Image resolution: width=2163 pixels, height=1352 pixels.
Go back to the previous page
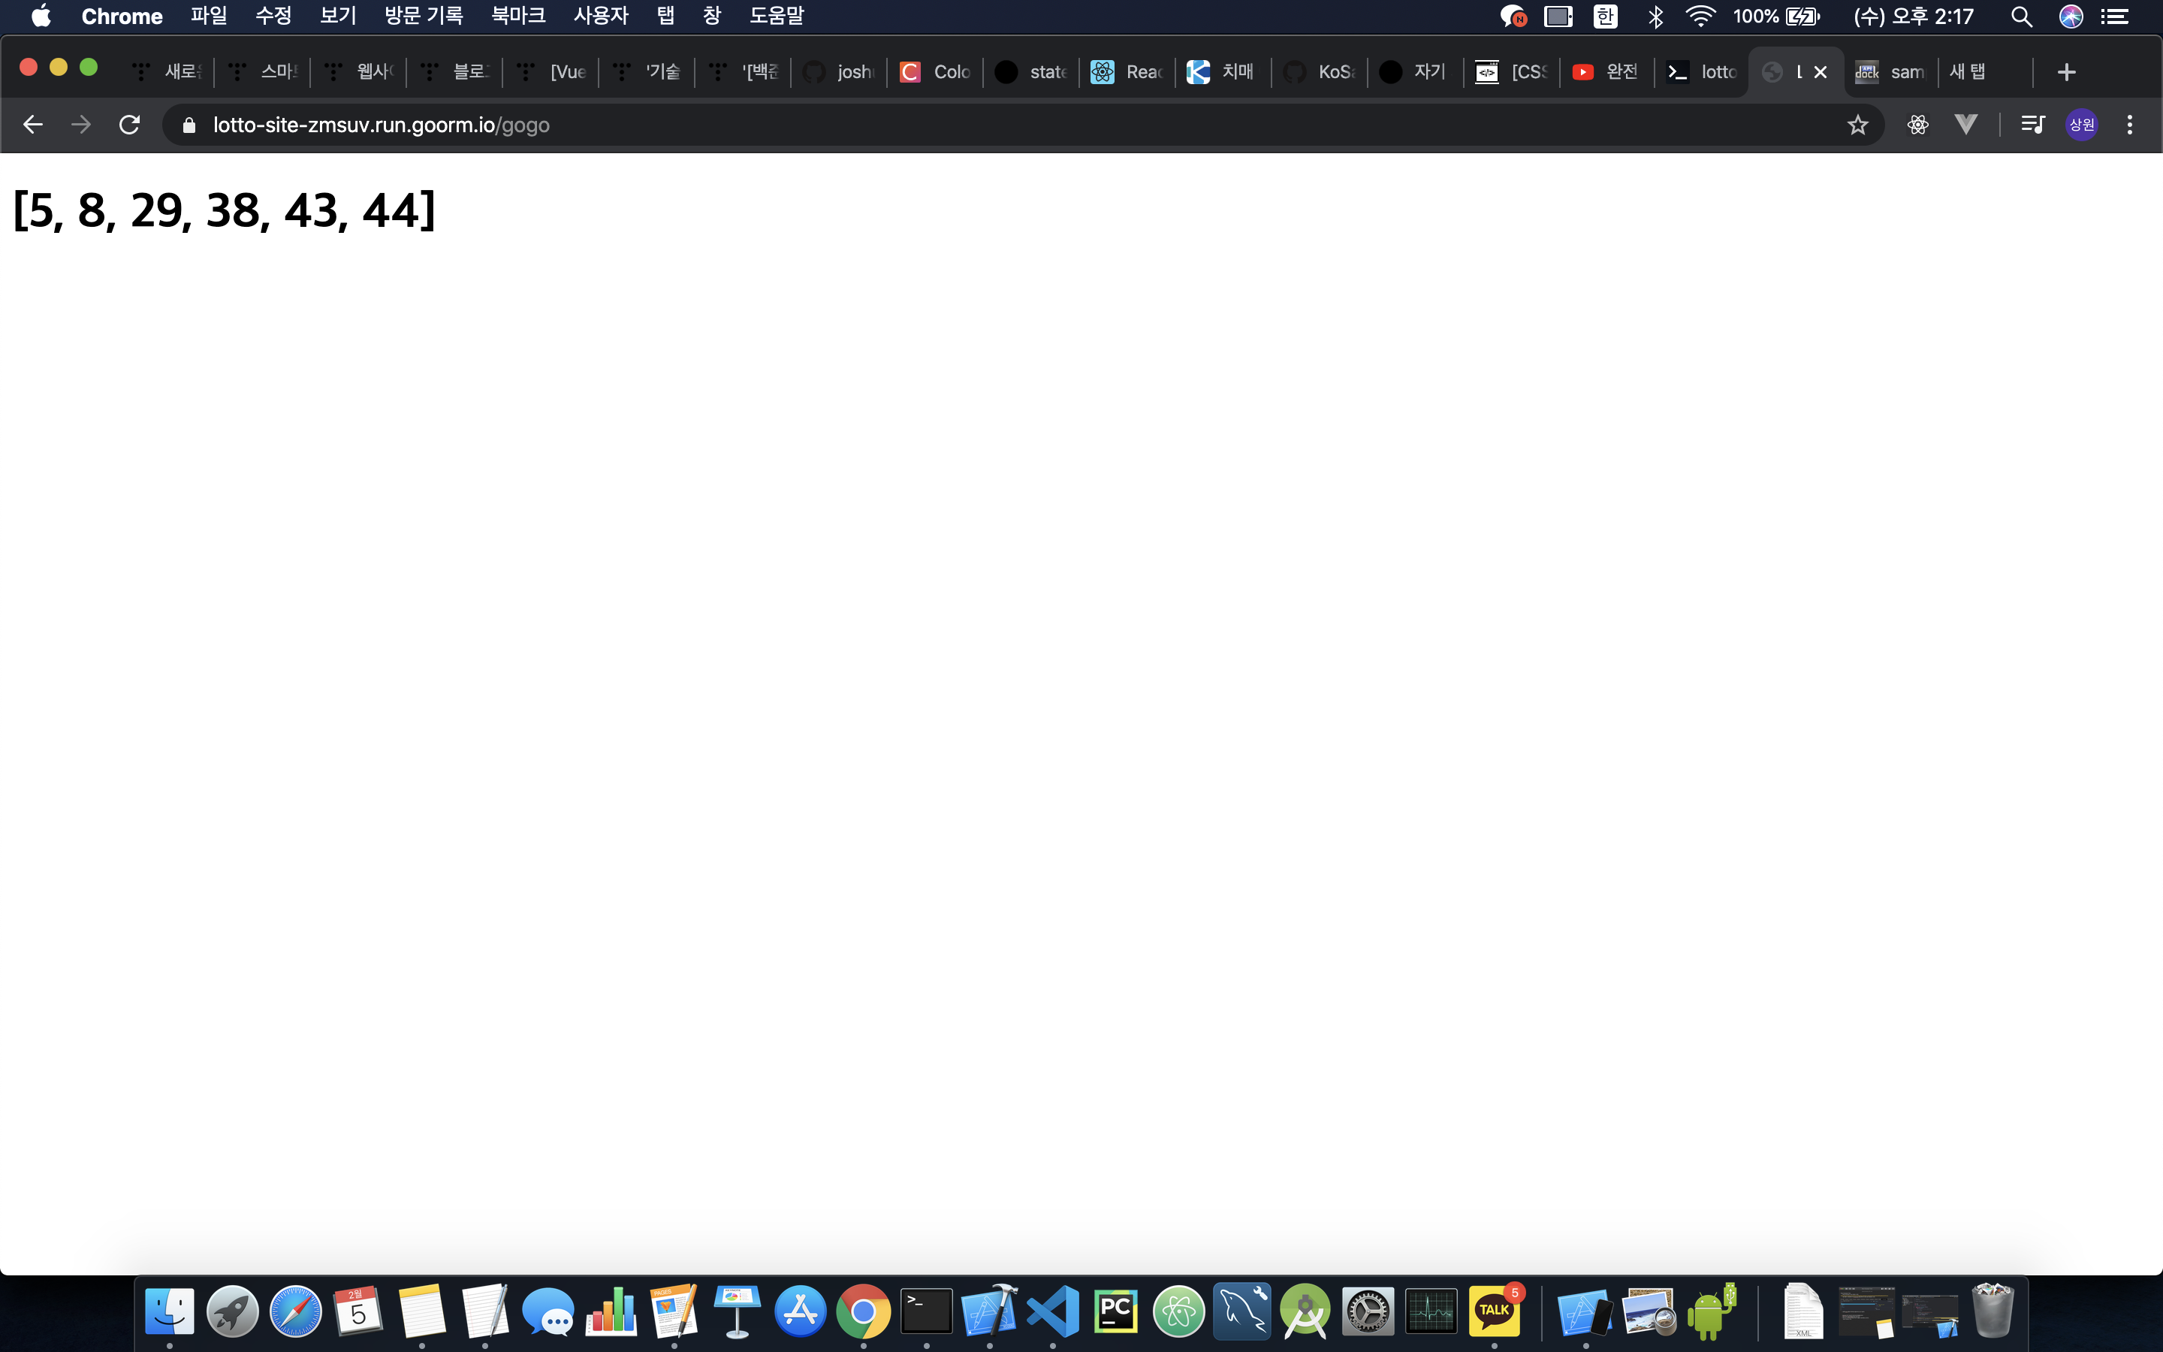point(33,124)
